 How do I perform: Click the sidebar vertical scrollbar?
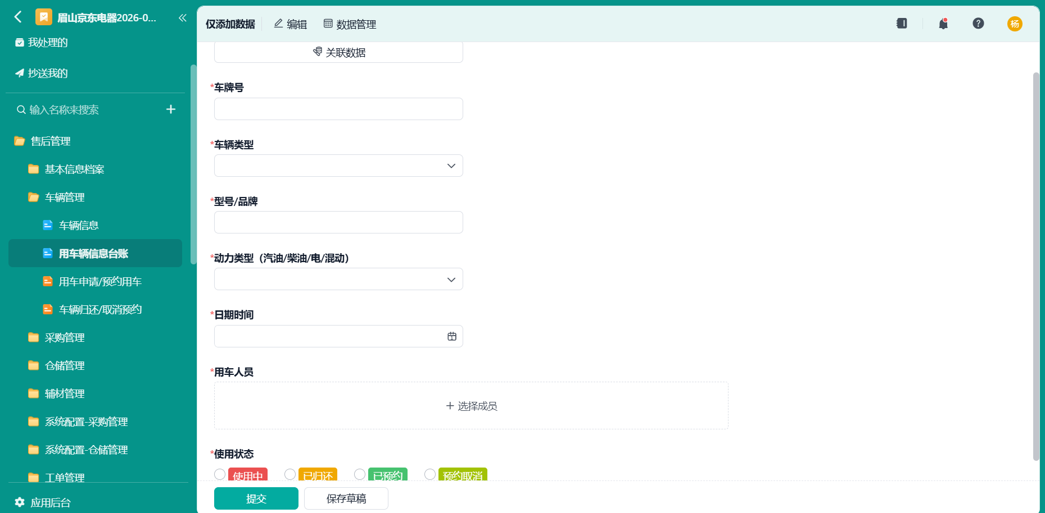193,164
